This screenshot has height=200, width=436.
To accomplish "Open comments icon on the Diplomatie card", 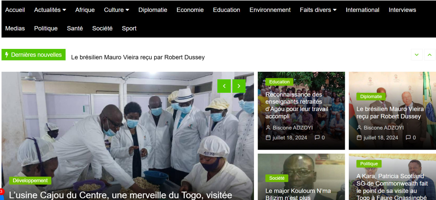I will 408,138.
